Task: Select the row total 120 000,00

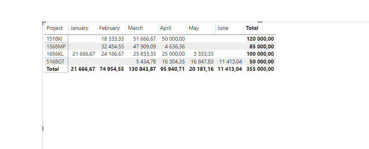Action: (260, 39)
